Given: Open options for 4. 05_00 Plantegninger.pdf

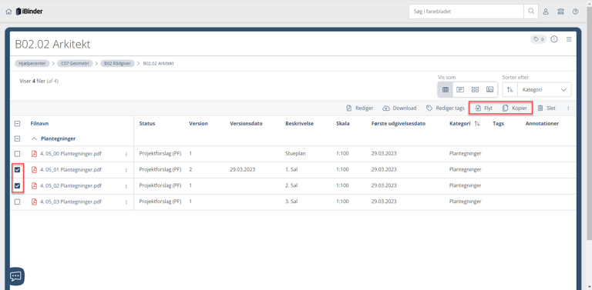Looking at the screenshot, I should tap(126, 154).
